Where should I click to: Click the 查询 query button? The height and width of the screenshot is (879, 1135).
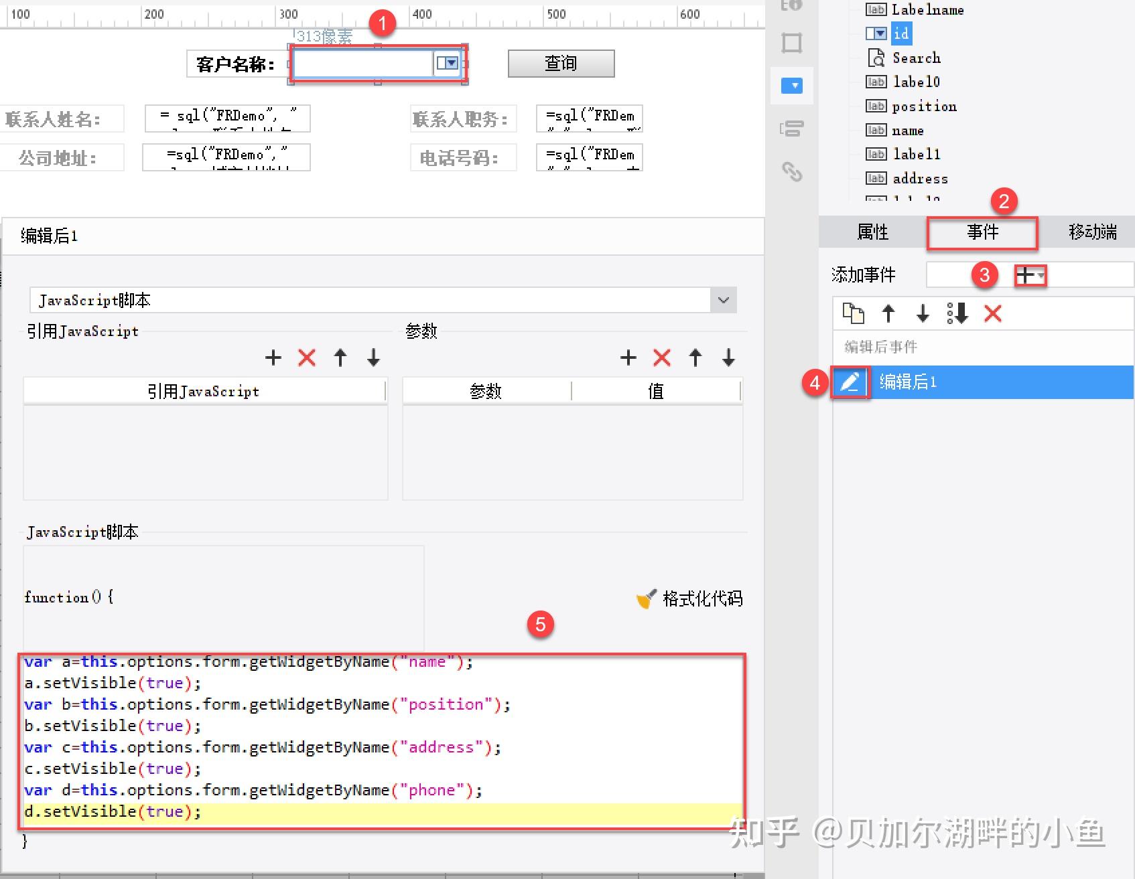560,63
